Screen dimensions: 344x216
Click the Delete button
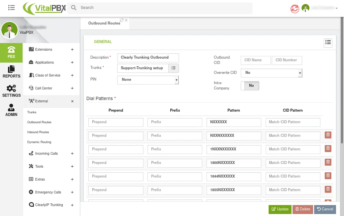point(303,209)
